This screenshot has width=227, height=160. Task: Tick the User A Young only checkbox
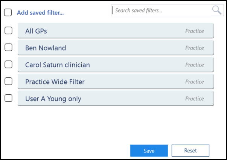8,98
